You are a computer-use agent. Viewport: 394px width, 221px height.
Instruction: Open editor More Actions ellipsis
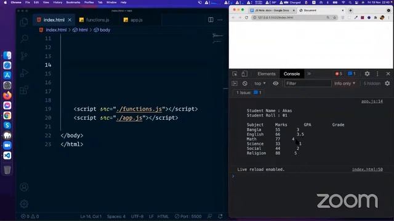220,20
